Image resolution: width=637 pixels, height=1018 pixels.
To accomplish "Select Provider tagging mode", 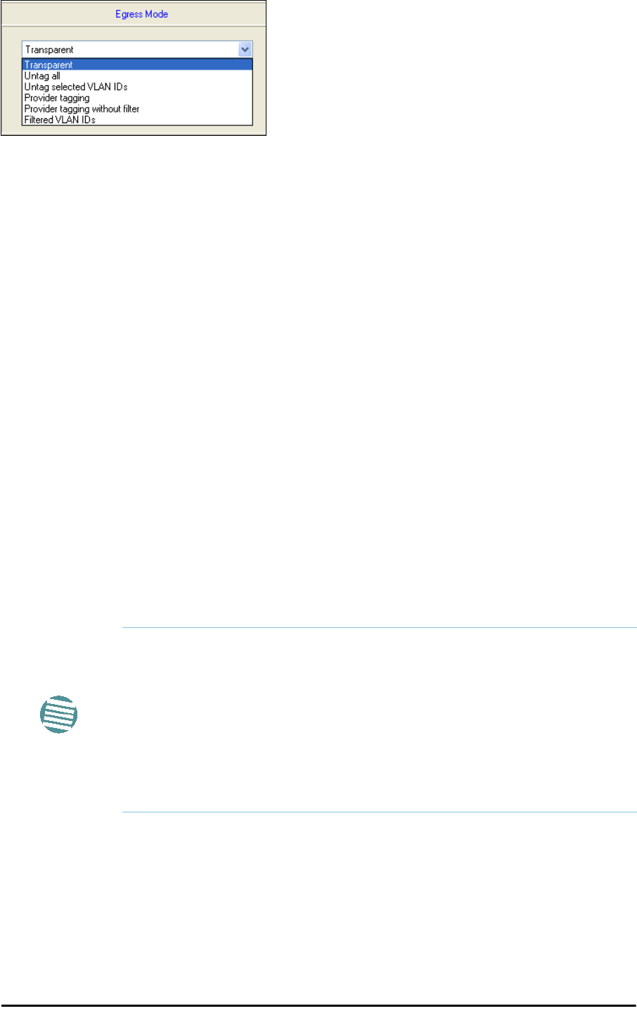I will [x=137, y=98].
